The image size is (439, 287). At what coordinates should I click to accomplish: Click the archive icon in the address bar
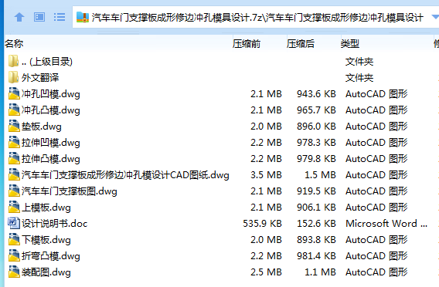[83, 17]
